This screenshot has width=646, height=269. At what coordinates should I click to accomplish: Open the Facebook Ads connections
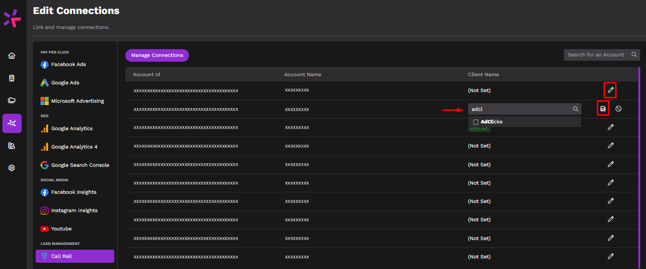(68, 65)
